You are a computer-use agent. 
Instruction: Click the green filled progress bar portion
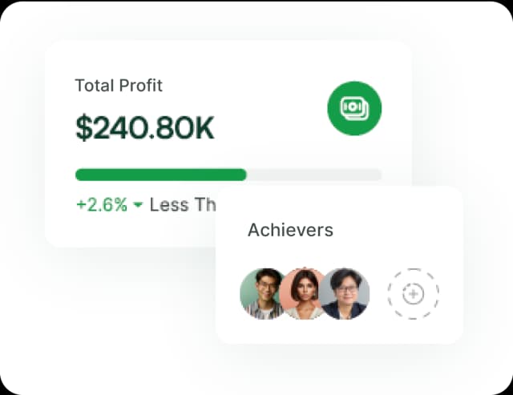(160, 175)
